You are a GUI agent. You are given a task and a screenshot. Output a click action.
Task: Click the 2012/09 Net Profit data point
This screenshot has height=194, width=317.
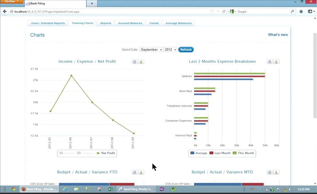[134, 133]
